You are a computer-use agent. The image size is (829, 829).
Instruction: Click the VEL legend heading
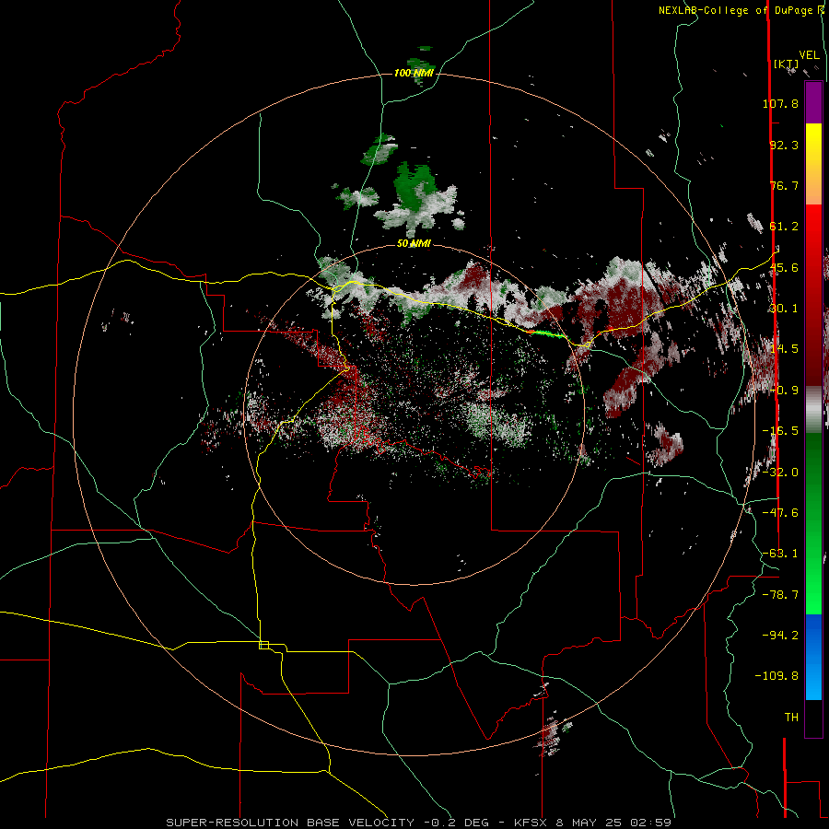[x=809, y=54]
